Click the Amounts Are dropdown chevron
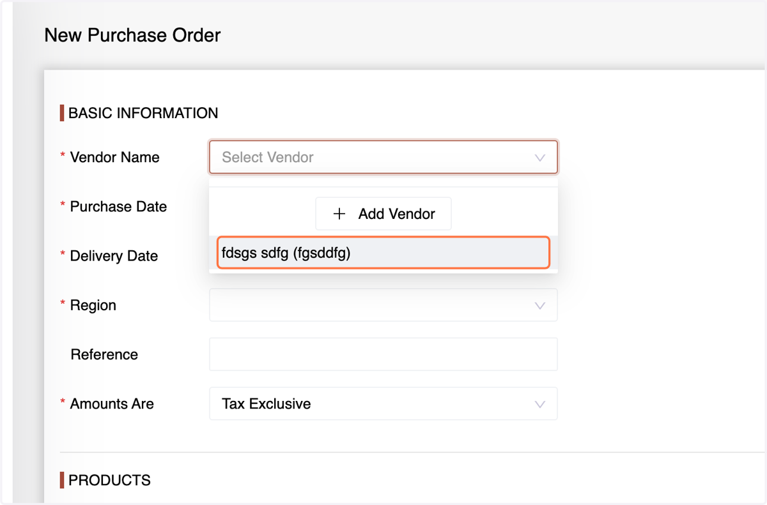Screen dimensions: 767x505 coord(539,404)
